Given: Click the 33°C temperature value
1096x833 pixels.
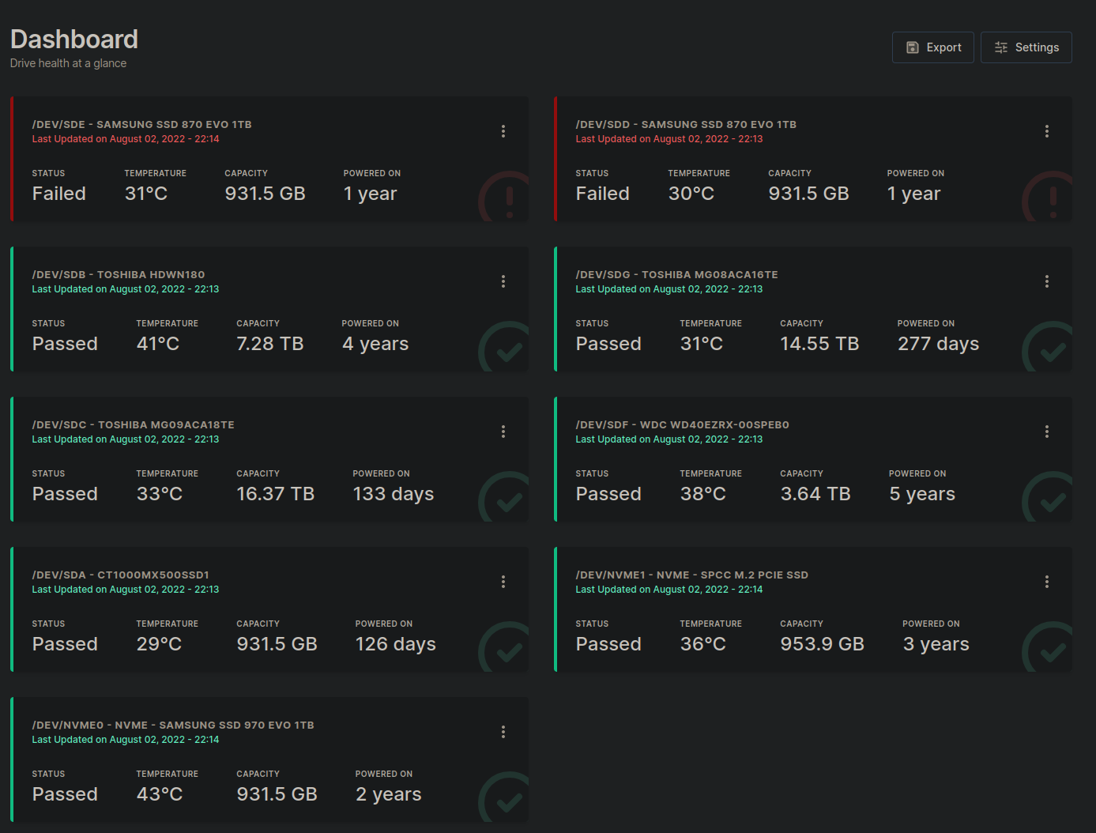Looking at the screenshot, I should tap(160, 494).
